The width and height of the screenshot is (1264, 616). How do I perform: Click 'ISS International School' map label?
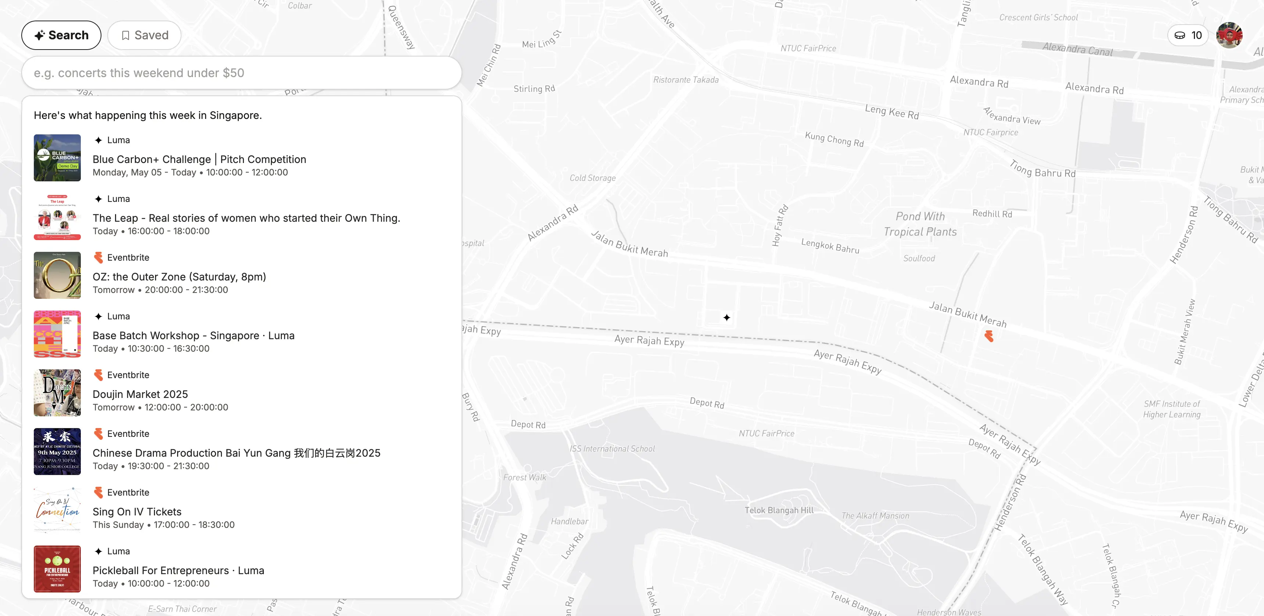[612, 449]
